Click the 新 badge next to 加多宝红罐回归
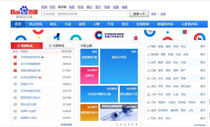 [x=40, y=77]
